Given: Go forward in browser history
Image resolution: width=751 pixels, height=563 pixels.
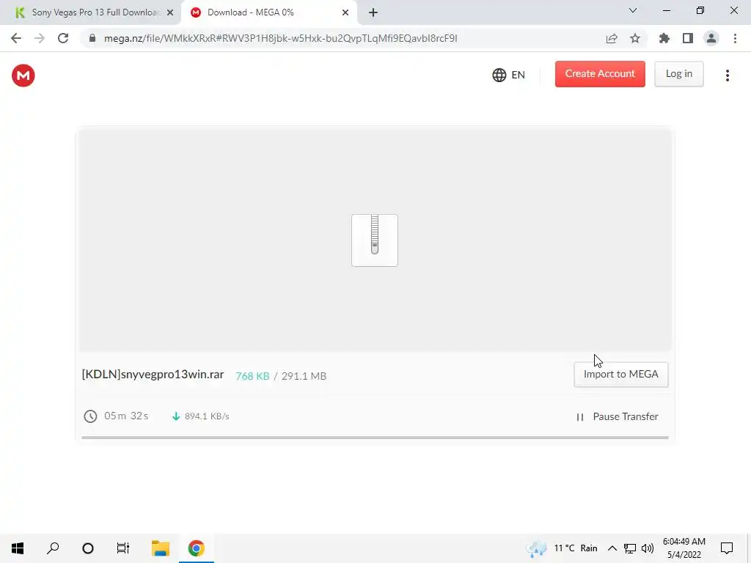Looking at the screenshot, I should click(x=40, y=38).
